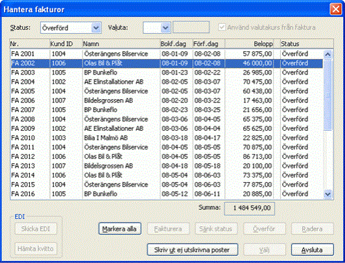Viewport: 345px width, 263px height.
Task: Select invoice FA 2001 Österängens Bilservice row
Action: [167, 54]
